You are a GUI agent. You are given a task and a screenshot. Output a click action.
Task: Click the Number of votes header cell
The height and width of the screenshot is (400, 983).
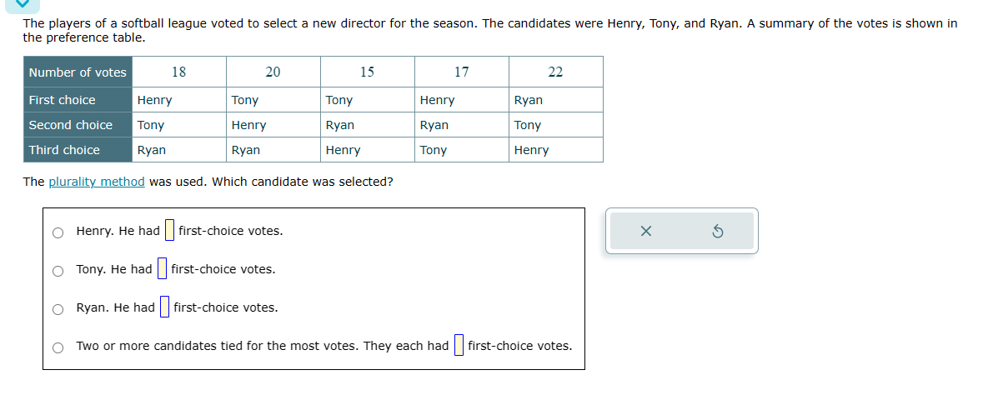coord(78,72)
